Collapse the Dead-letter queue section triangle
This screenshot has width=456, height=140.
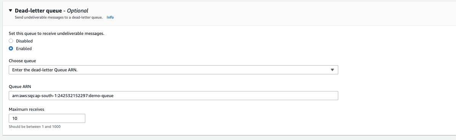point(10,11)
